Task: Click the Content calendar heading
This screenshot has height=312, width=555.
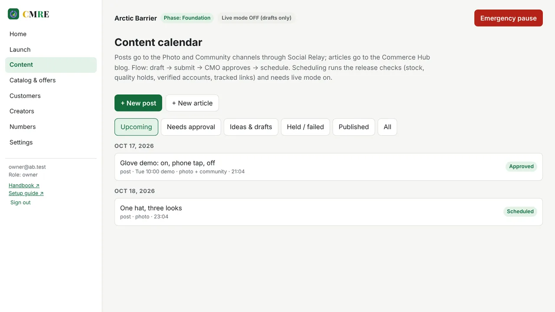Action: coord(158,42)
